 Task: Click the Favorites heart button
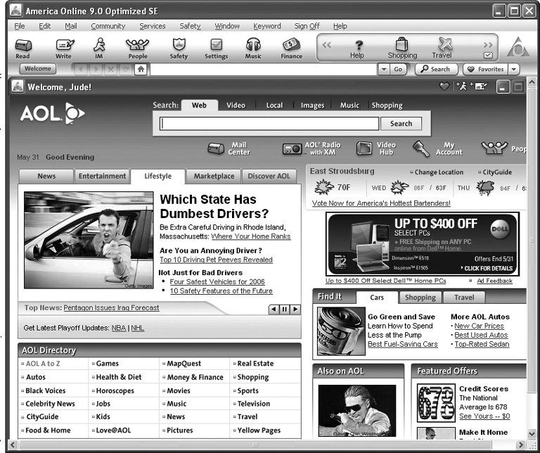tap(486, 69)
